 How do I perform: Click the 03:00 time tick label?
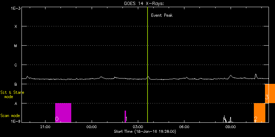(x=138, y=127)
